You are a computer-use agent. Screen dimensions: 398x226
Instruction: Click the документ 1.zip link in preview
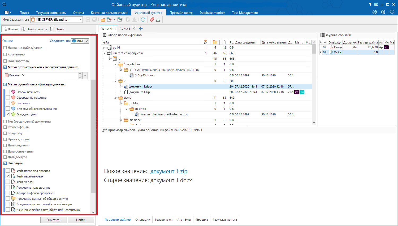tap(169, 171)
